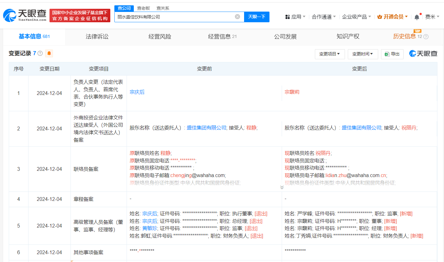The width and height of the screenshot is (444, 262).
Task: Click the 丁秀娟 财务负责人 entry
Action: tap(354, 236)
